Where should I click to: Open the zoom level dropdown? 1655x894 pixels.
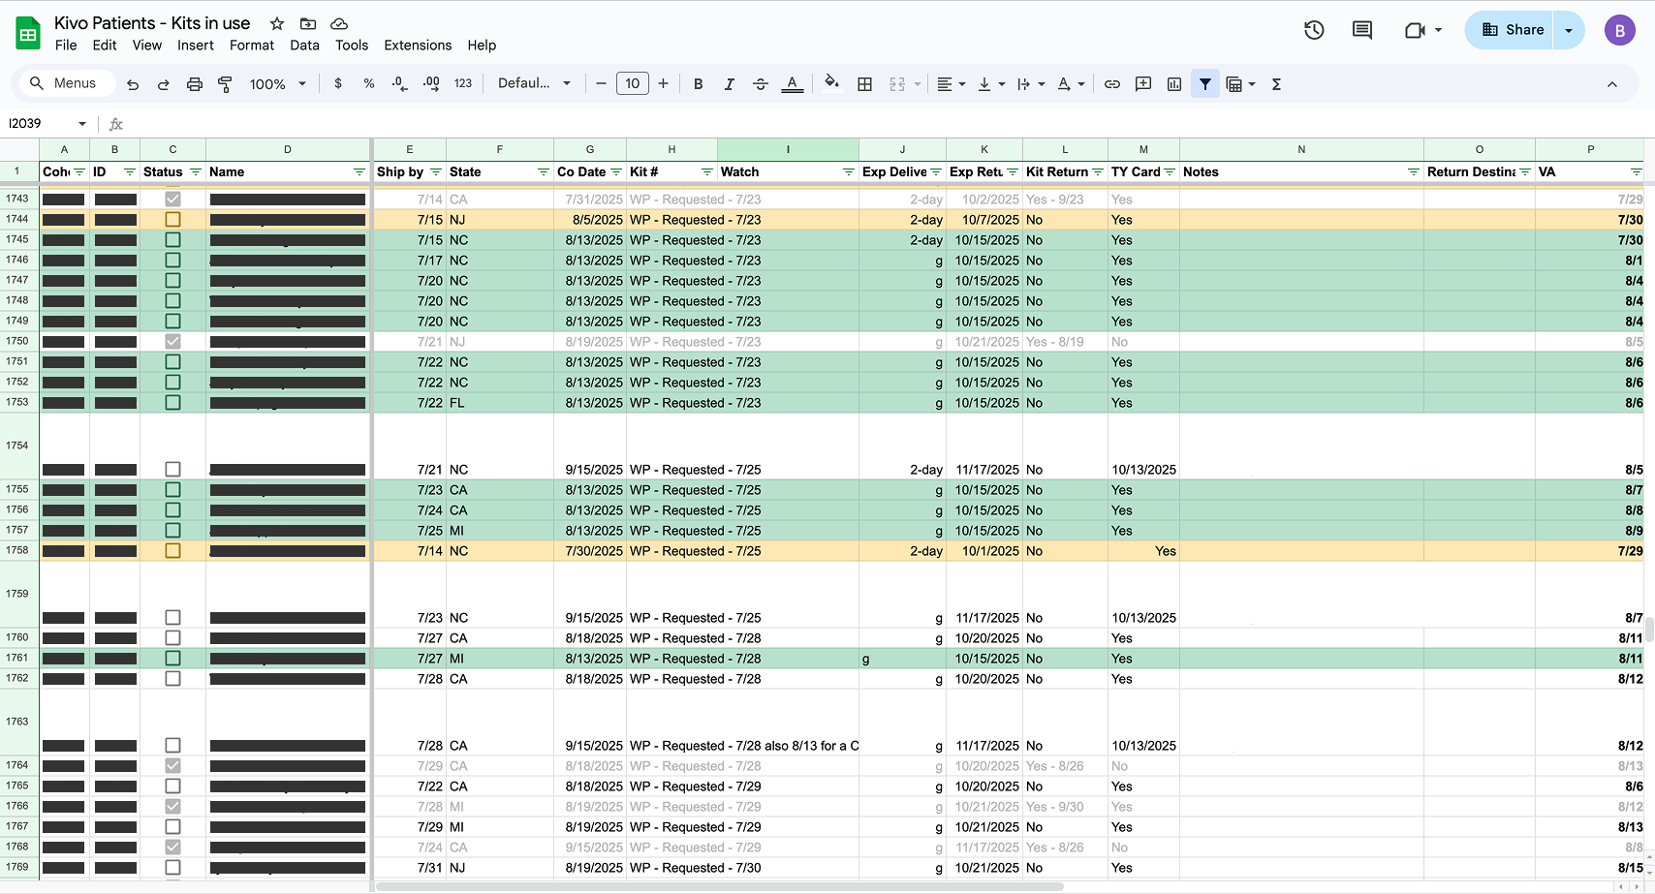point(276,83)
